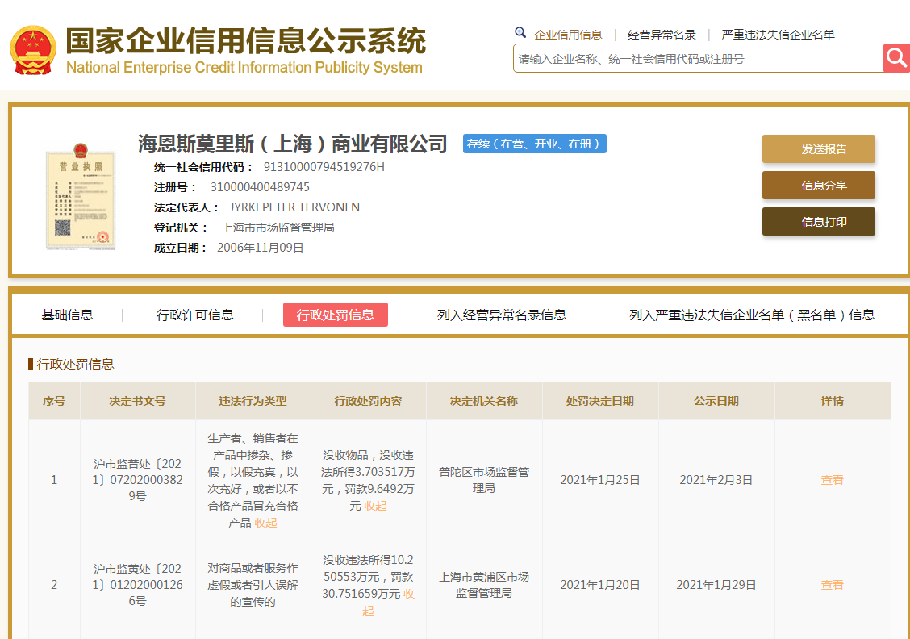910x639 pixels.
Task: Switch to the 基础信息 tab
Action: coord(67,315)
